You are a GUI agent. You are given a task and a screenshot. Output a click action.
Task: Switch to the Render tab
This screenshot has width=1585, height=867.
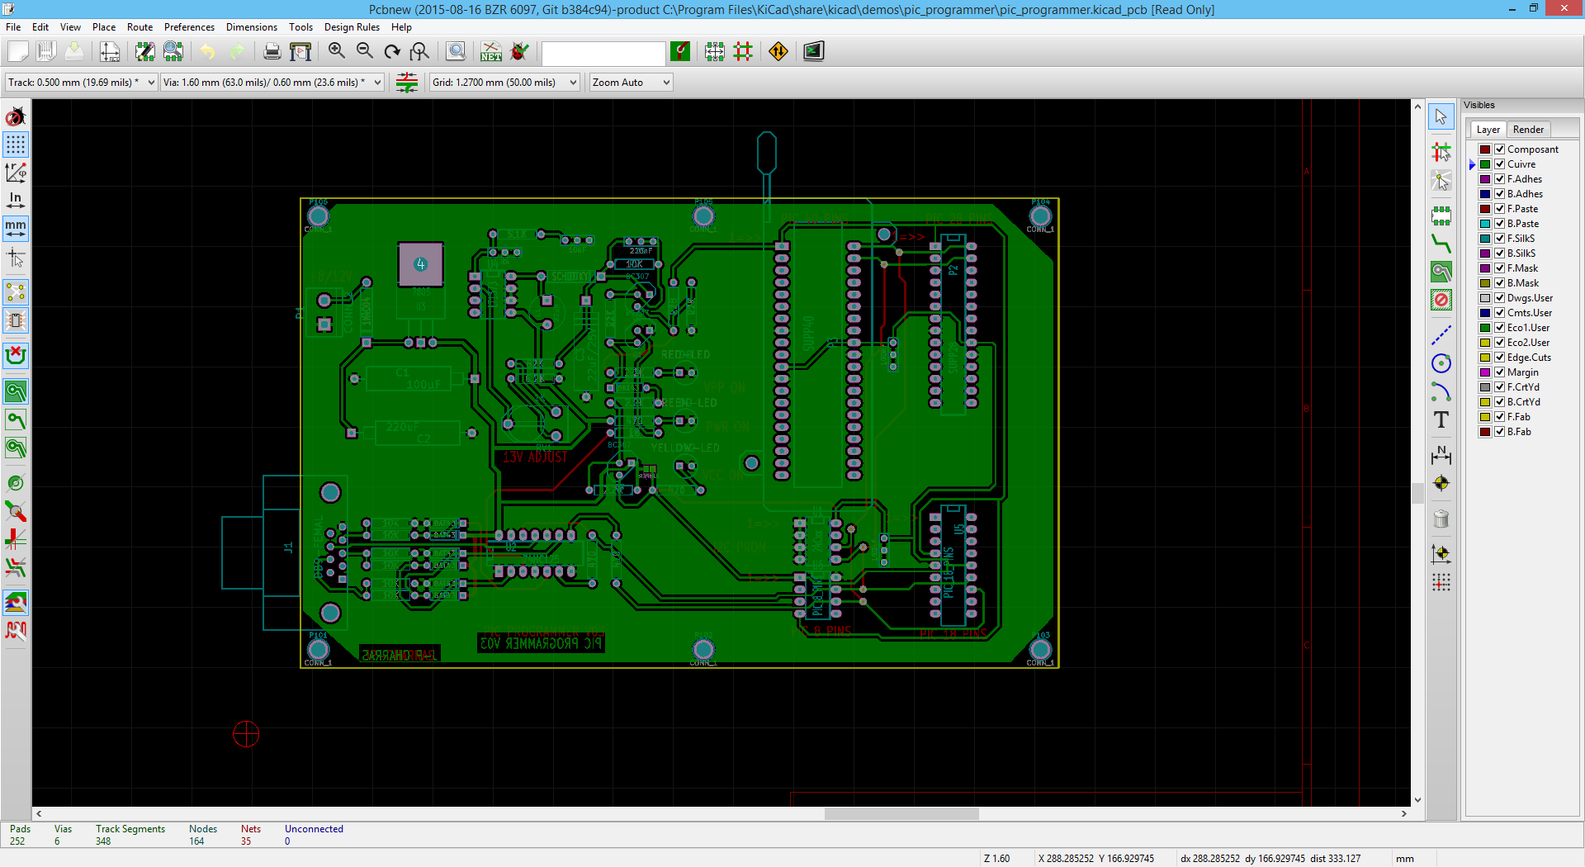(1528, 130)
